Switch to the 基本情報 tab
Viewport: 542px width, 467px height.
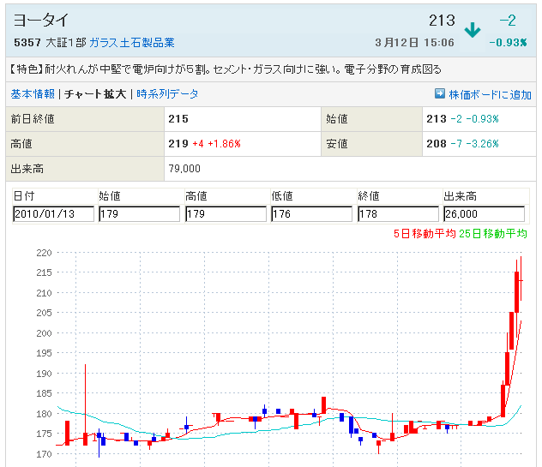pyautogui.click(x=33, y=94)
